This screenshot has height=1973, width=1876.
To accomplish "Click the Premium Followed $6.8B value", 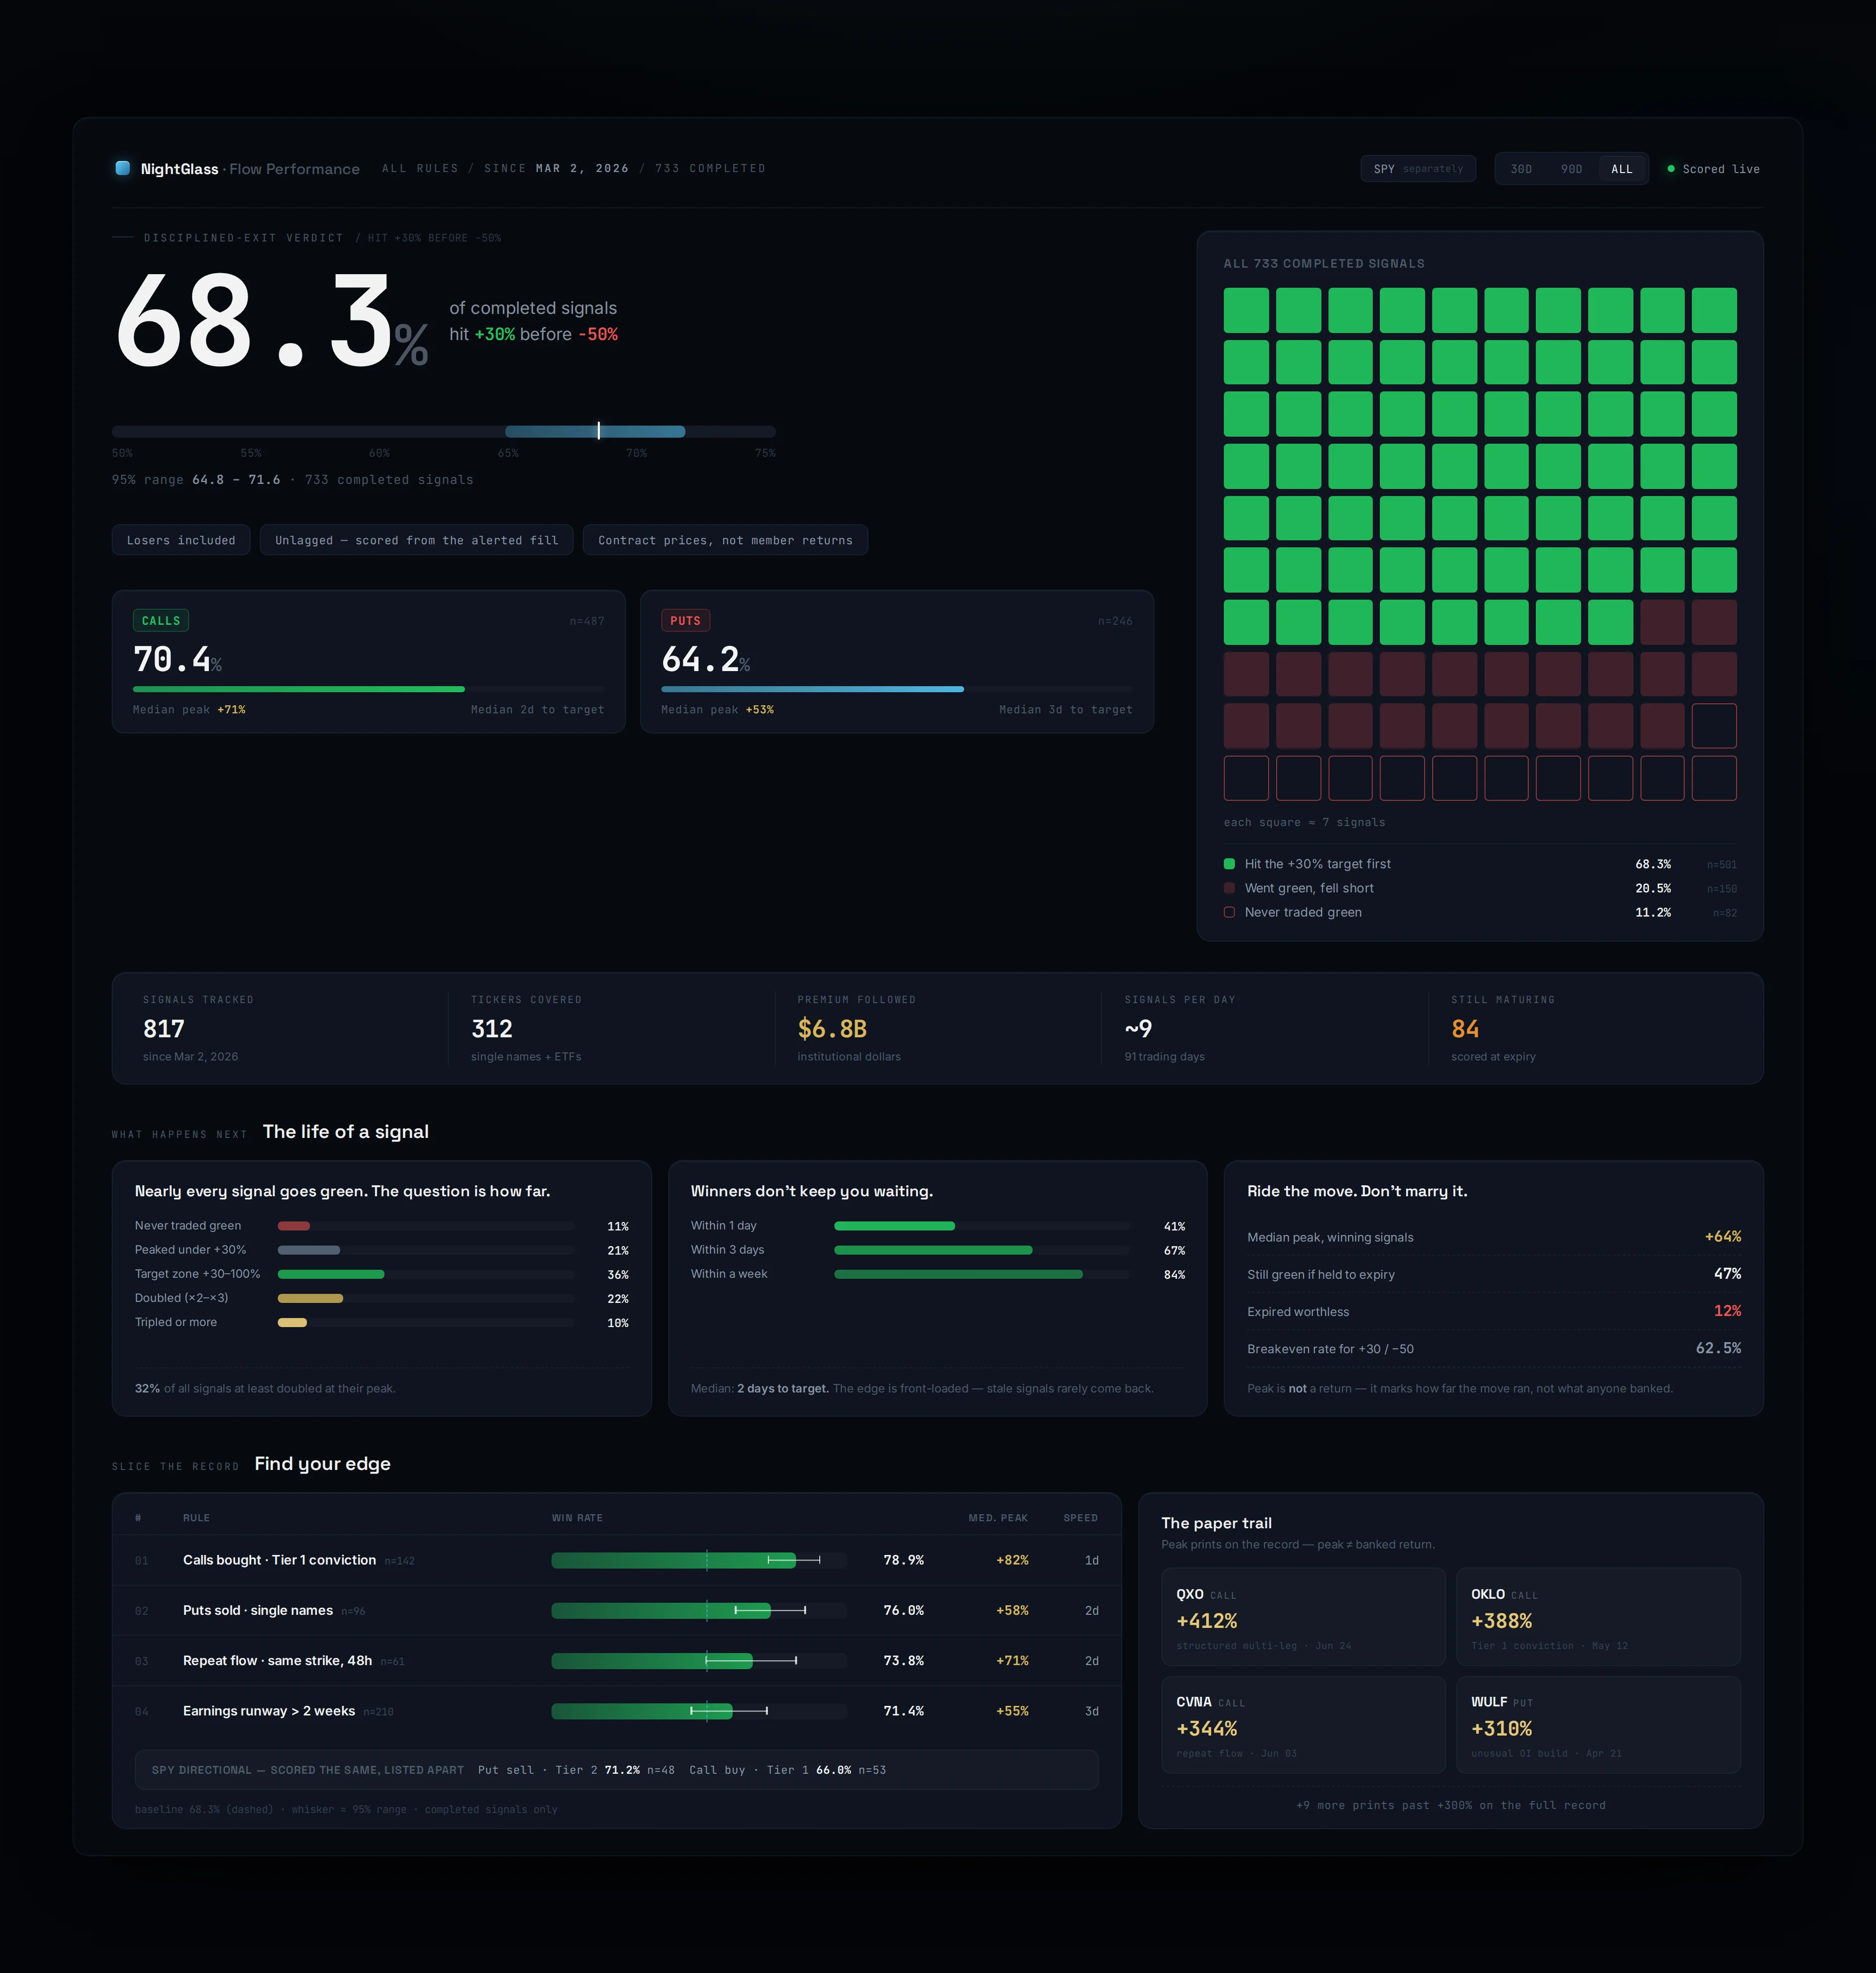I will coord(832,1028).
